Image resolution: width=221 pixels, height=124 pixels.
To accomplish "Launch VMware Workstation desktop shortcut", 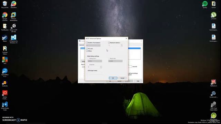I will 13,17.
